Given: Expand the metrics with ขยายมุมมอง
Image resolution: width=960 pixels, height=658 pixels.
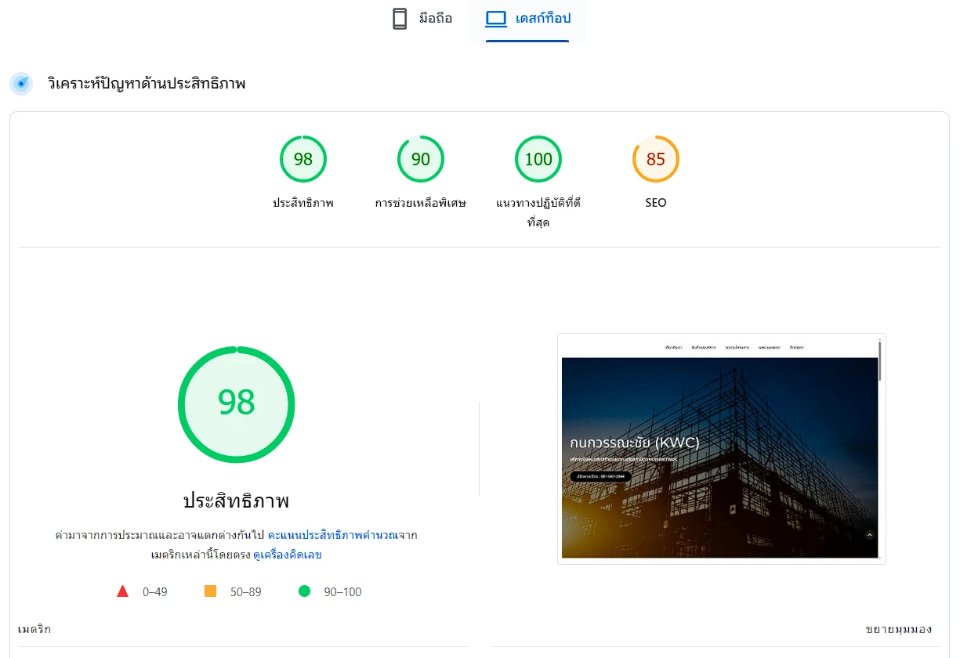Looking at the screenshot, I should pyautogui.click(x=898, y=629).
